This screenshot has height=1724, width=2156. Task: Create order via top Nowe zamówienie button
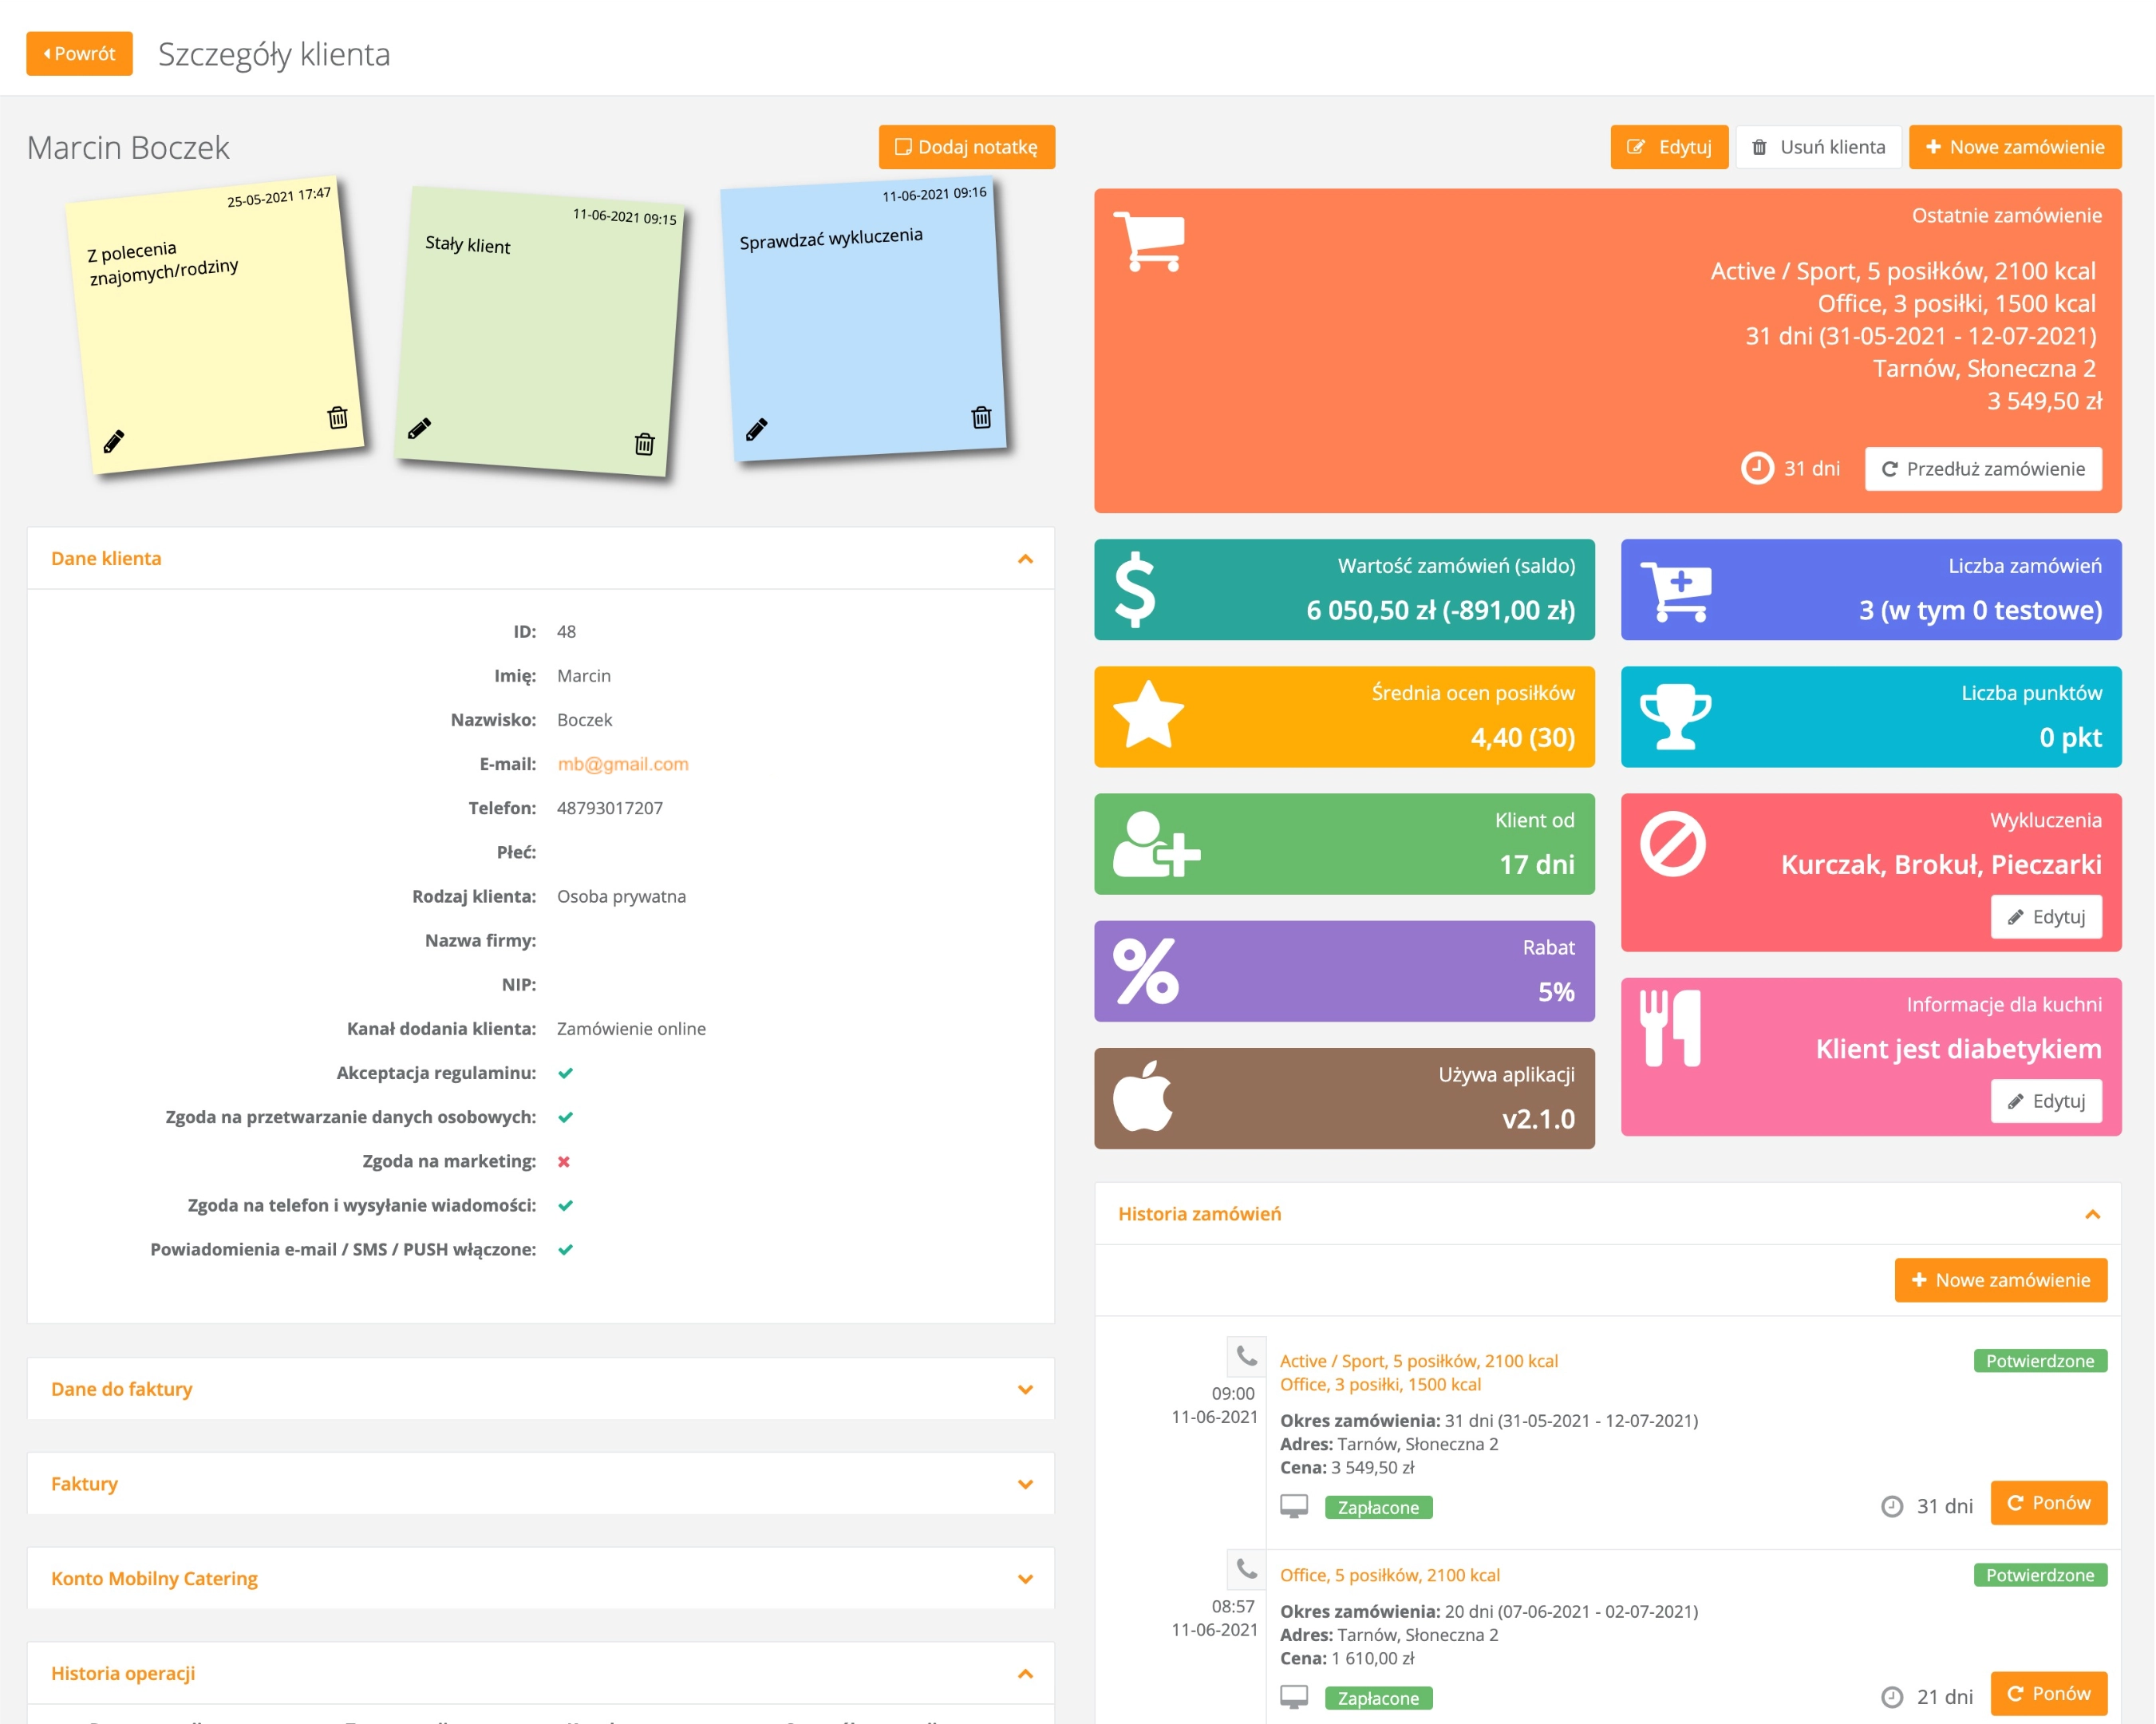(x=2015, y=147)
